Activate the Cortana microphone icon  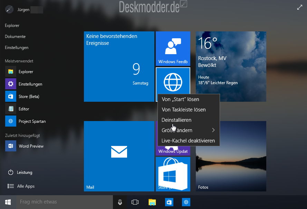120,202
